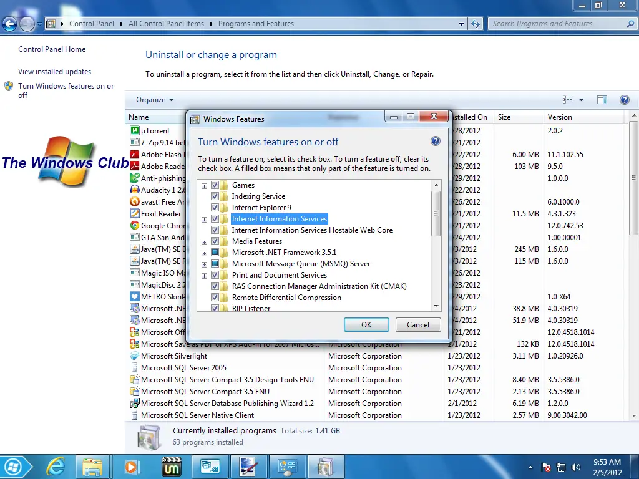The width and height of the screenshot is (639, 479).
Task: Expand the Media Features node
Action: 204,242
